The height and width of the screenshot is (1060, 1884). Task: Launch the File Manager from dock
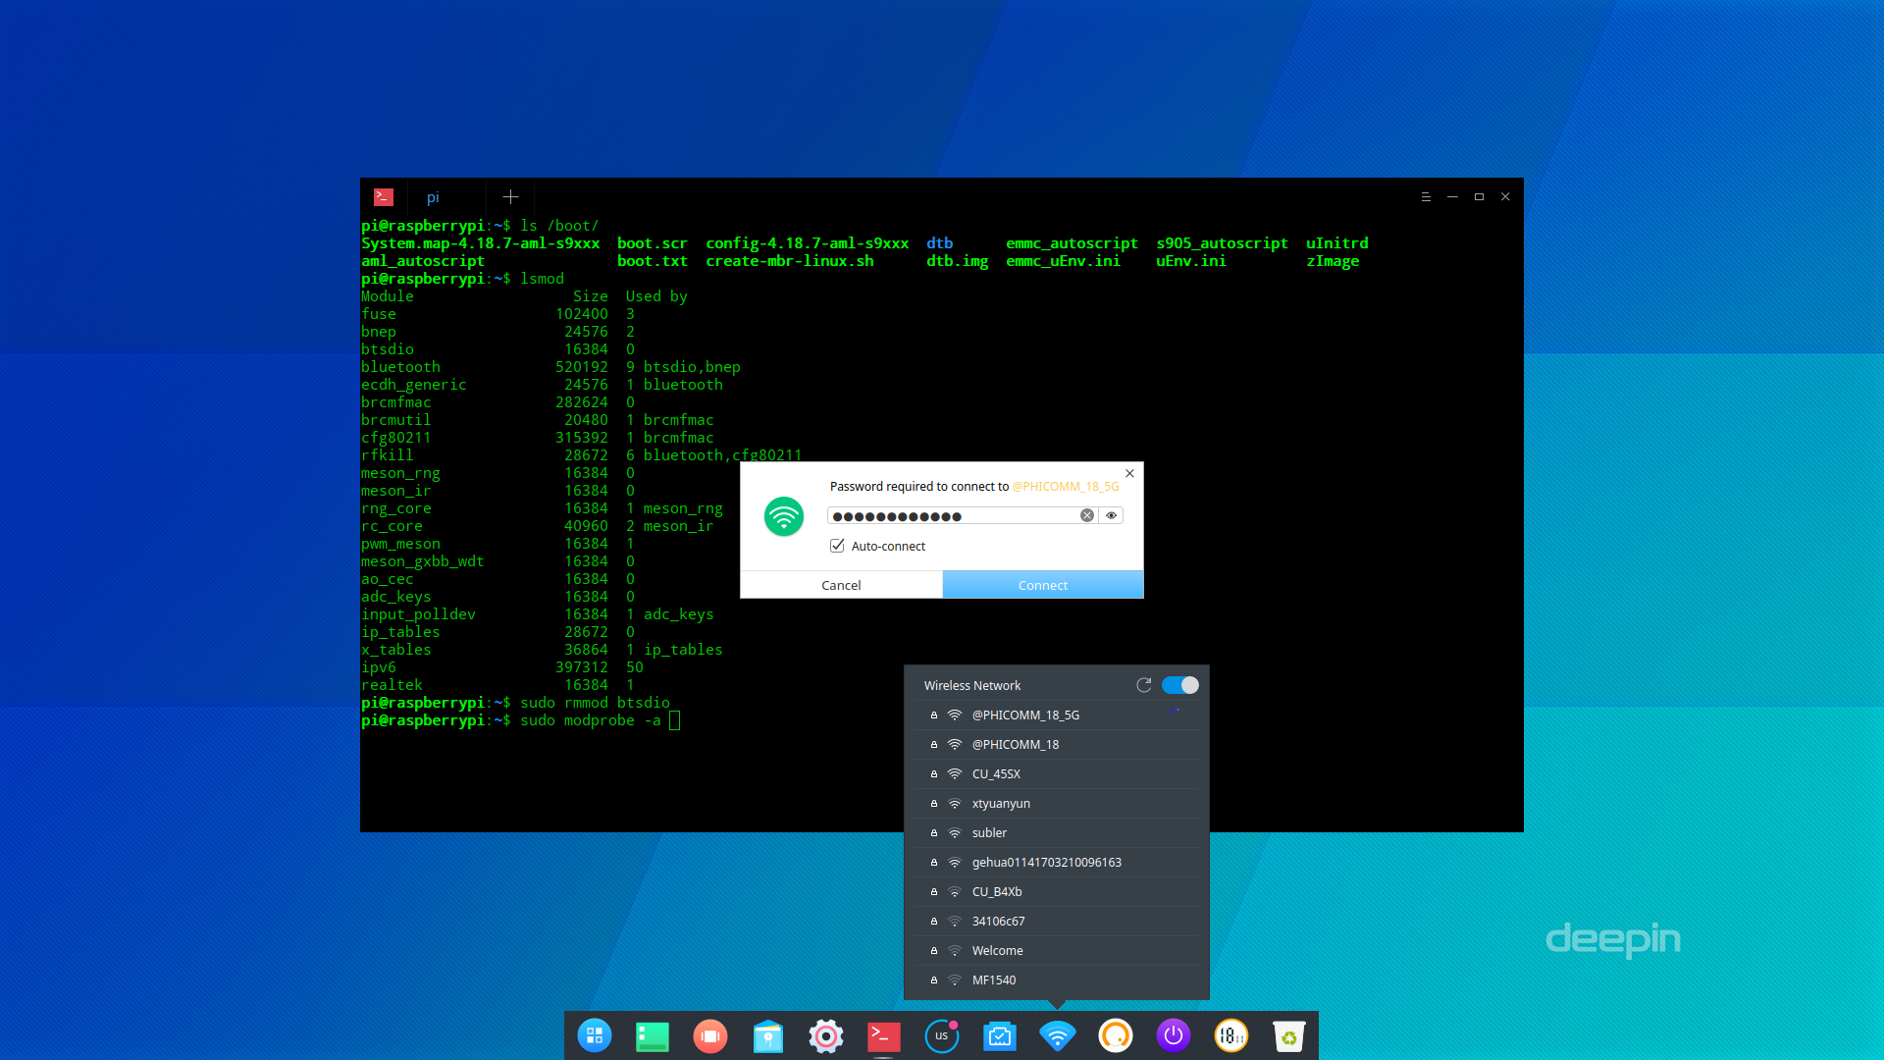coord(768,1036)
